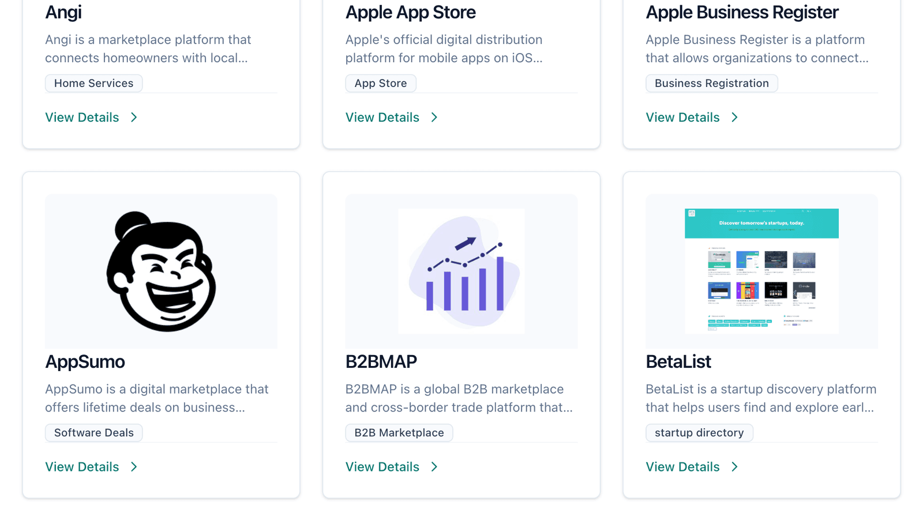923x517 pixels.
Task: Select the Business Registration tag
Action: pos(711,84)
